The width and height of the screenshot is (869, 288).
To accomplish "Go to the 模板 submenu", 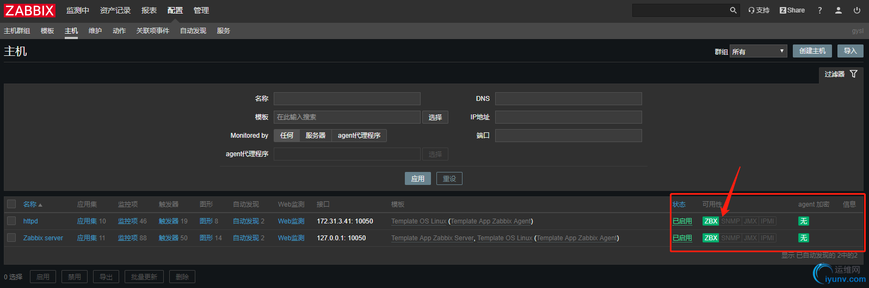I will [47, 31].
